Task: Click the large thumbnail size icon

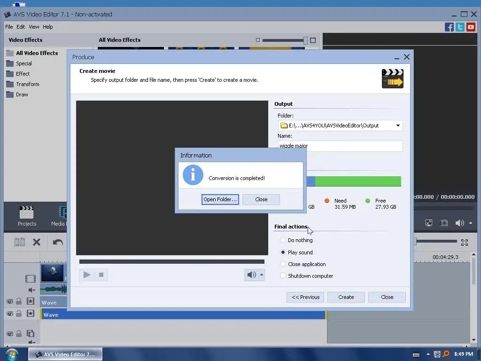Action: (x=312, y=40)
